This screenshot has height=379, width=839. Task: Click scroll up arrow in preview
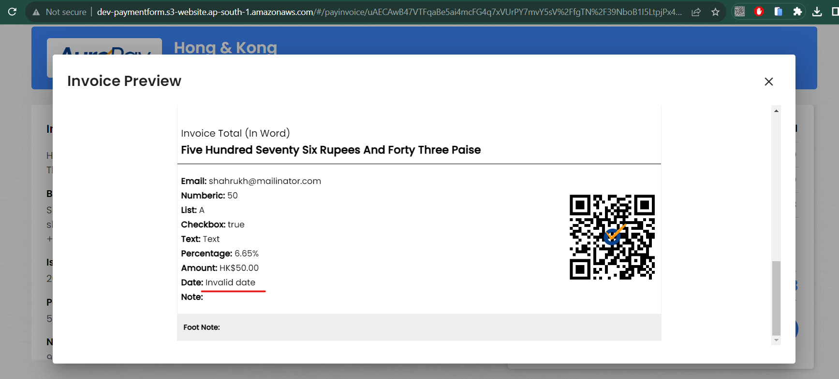(776, 111)
